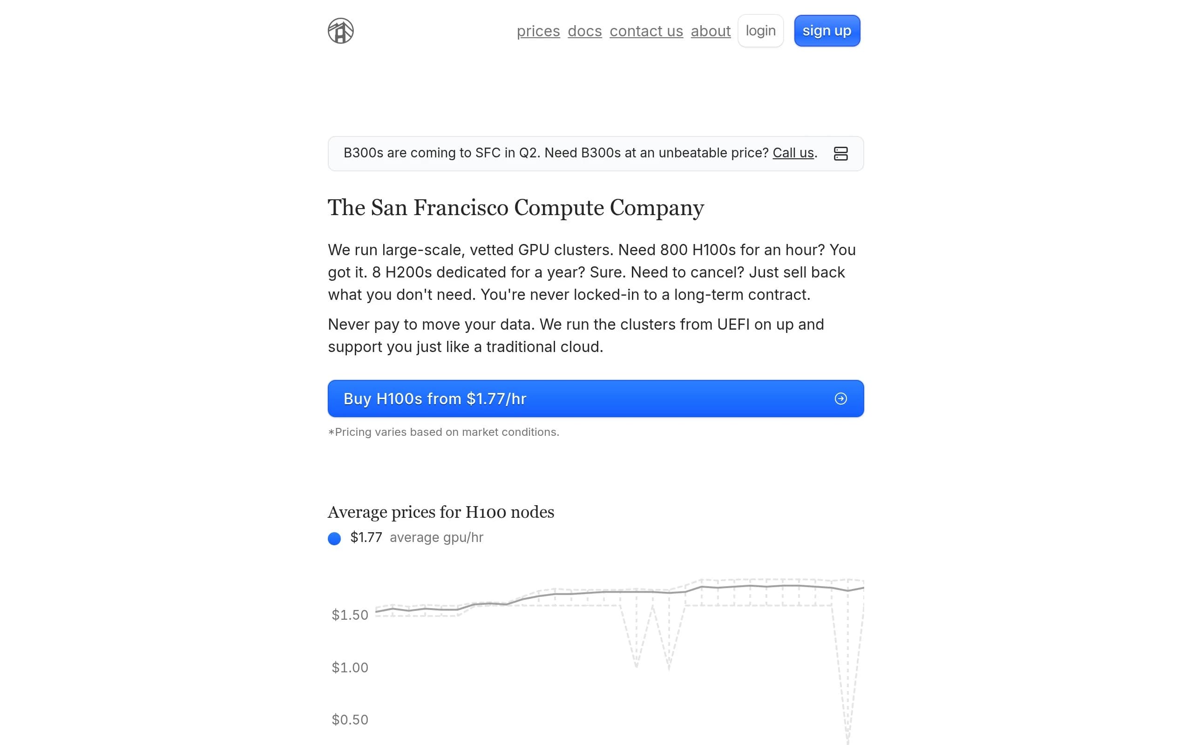Click the pricing varies disclaimer text
This screenshot has height=745, width=1192.
[x=443, y=432]
